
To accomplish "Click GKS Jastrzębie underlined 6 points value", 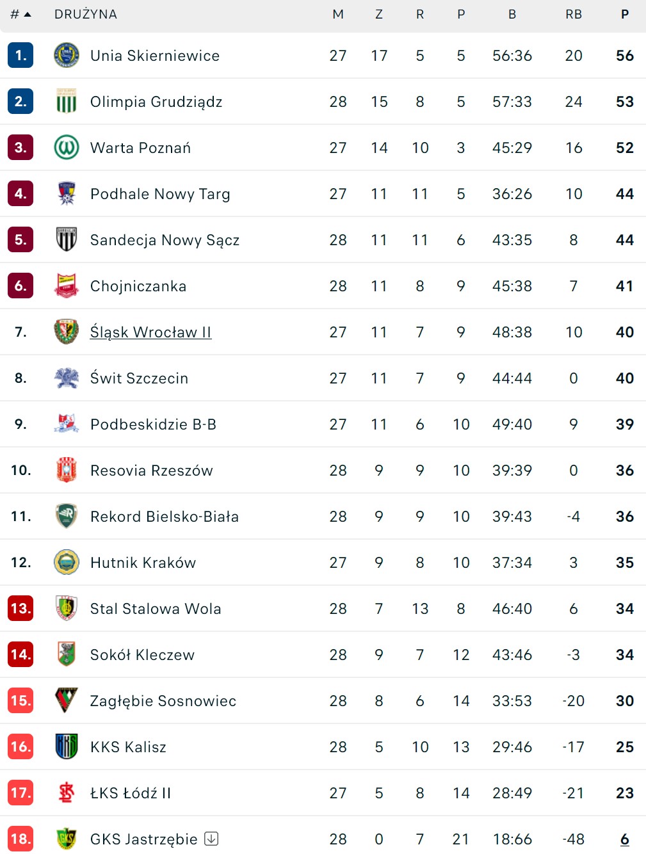I will coord(625,839).
